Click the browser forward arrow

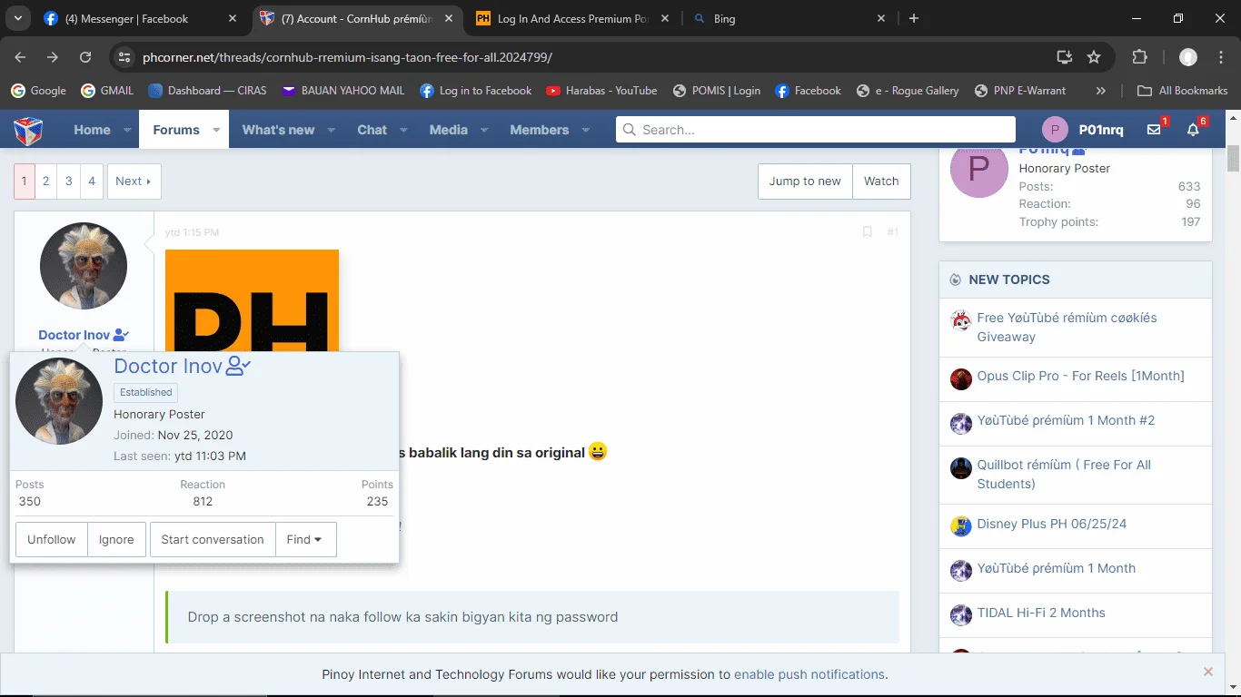pyautogui.click(x=53, y=57)
